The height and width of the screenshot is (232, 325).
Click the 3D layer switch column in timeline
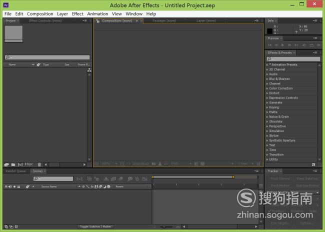(108, 186)
